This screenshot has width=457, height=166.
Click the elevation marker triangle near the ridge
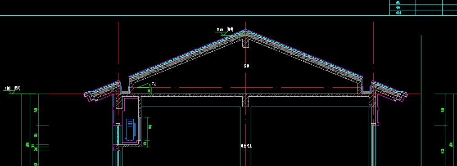coord(223,34)
